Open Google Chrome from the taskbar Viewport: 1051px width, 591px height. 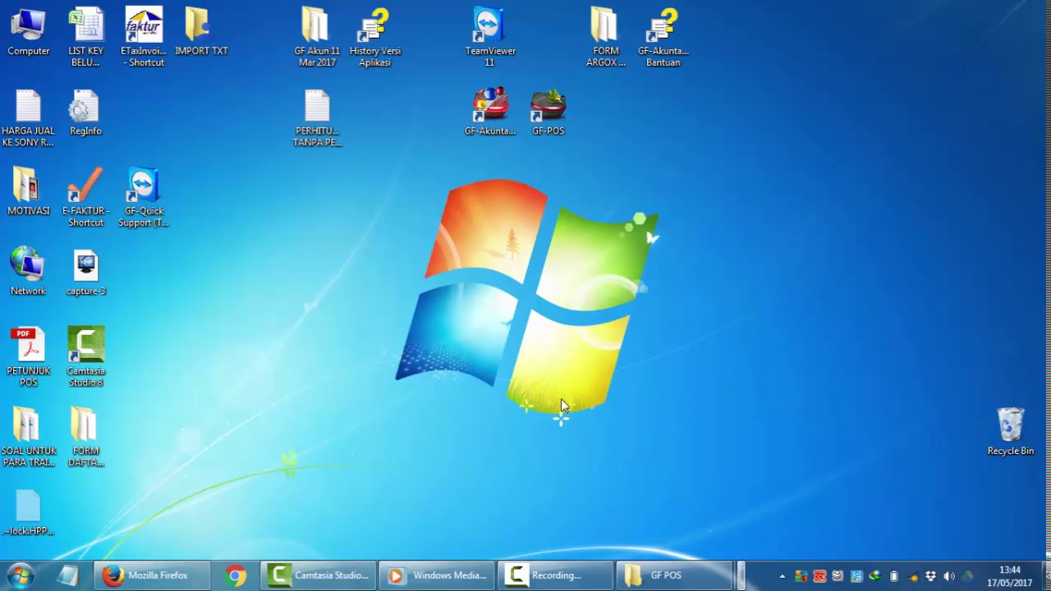(x=236, y=575)
